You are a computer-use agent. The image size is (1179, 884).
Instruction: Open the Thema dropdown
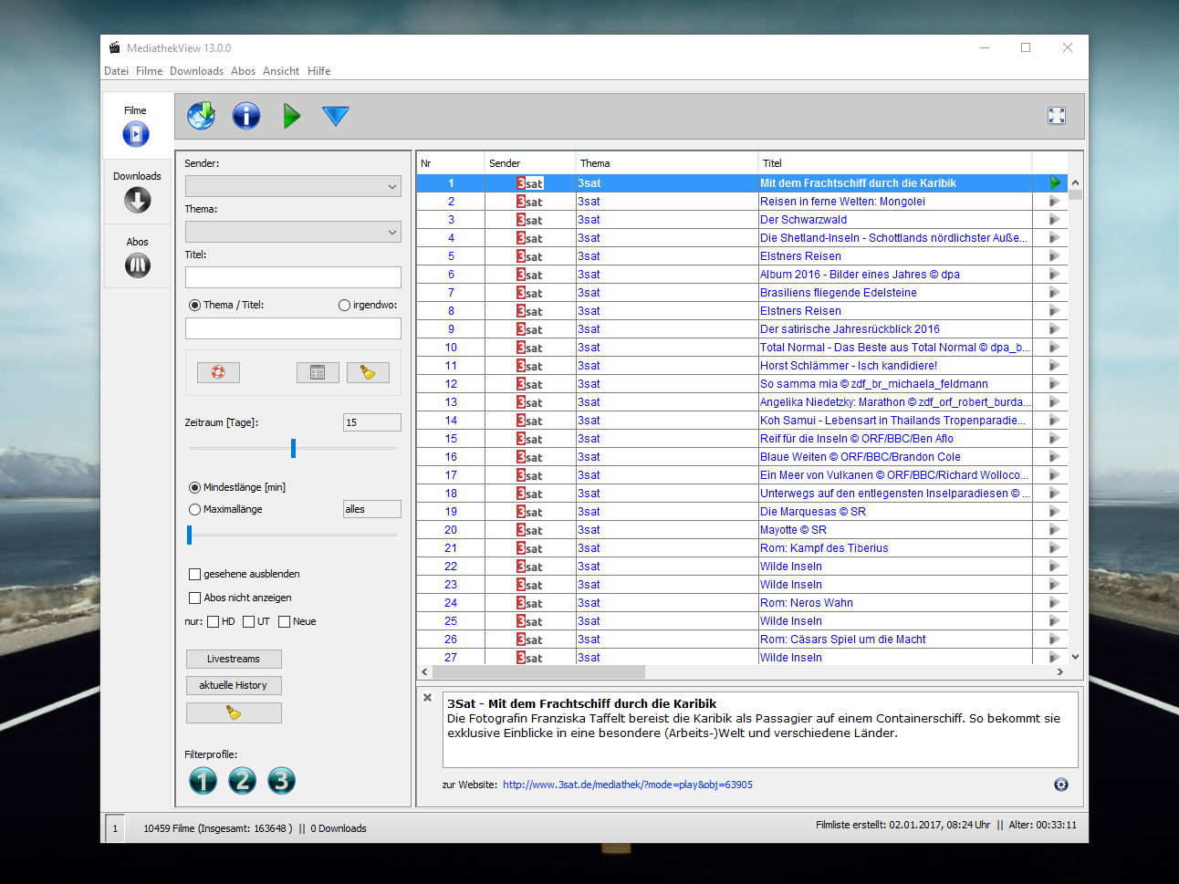[x=293, y=232]
